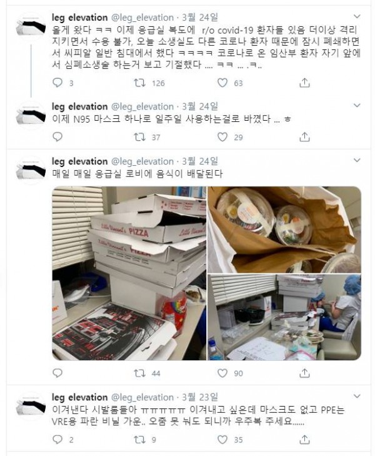This screenshot has width=375, height=456.
Task: Share the first tweet via share icon
Action: click(x=304, y=83)
